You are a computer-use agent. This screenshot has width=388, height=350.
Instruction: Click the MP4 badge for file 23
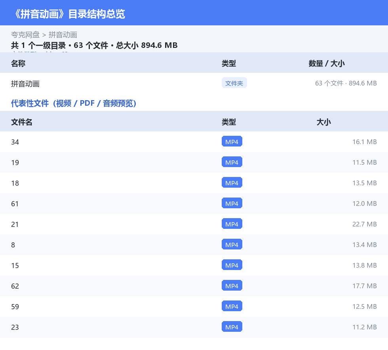[x=232, y=327]
